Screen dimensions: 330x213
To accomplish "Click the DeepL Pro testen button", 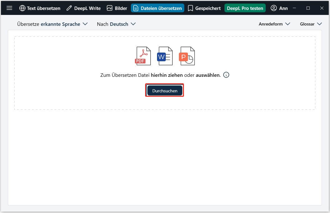I will [x=245, y=8].
